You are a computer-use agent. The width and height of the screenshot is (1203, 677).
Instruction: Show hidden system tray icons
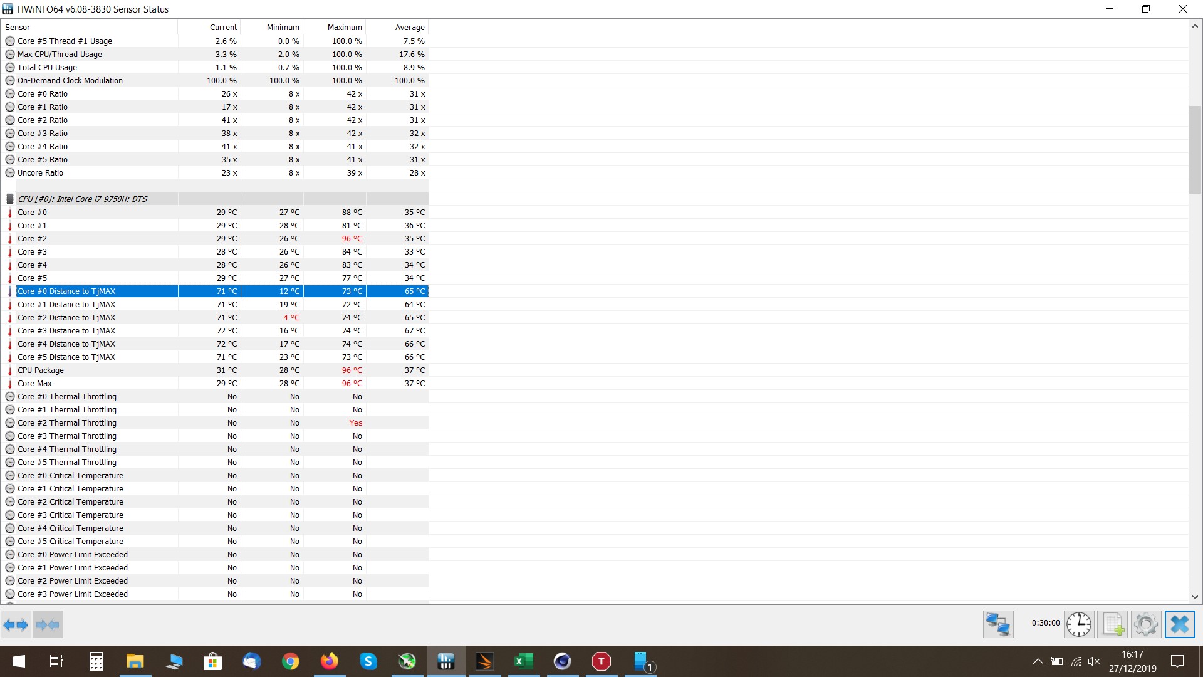[x=1038, y=661]
